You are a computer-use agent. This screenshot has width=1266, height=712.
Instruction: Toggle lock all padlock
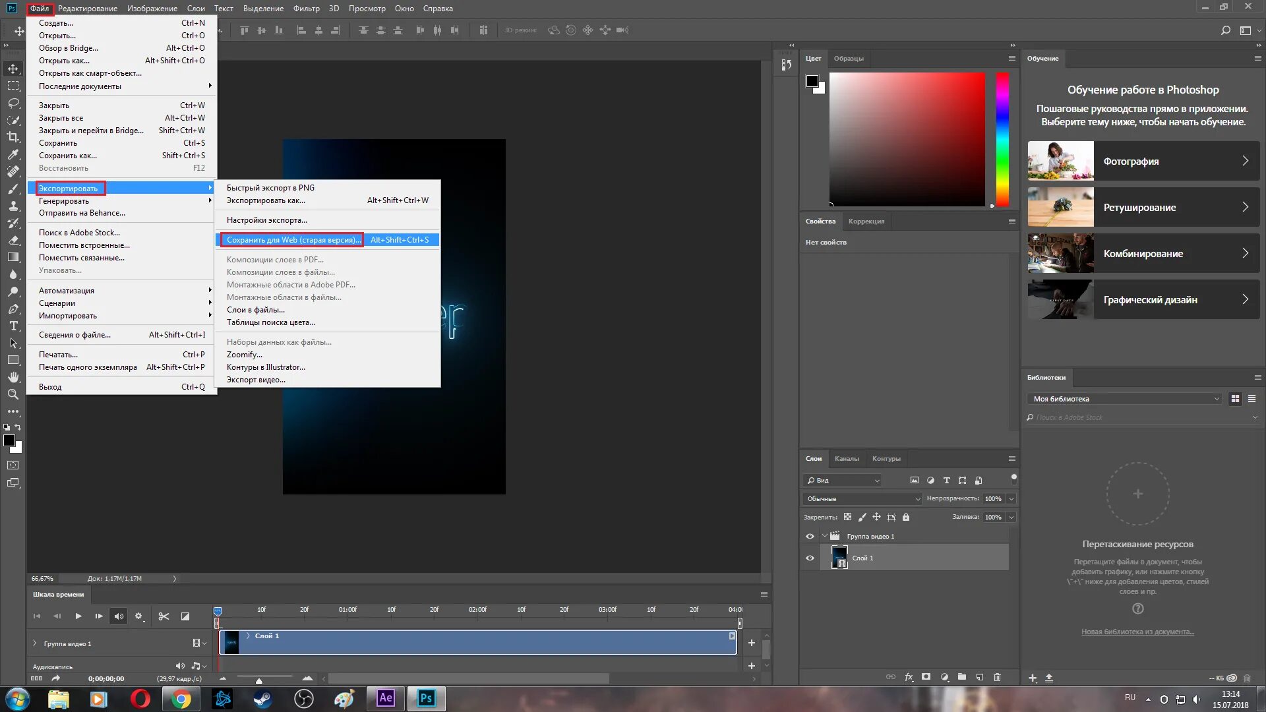coord(906,517)
